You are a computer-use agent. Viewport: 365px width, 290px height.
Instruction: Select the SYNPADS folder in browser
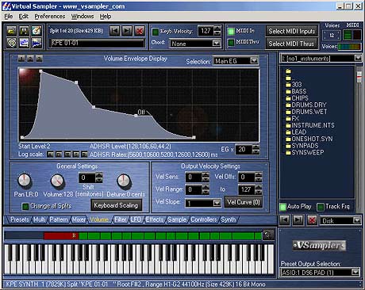coord(305,146)
